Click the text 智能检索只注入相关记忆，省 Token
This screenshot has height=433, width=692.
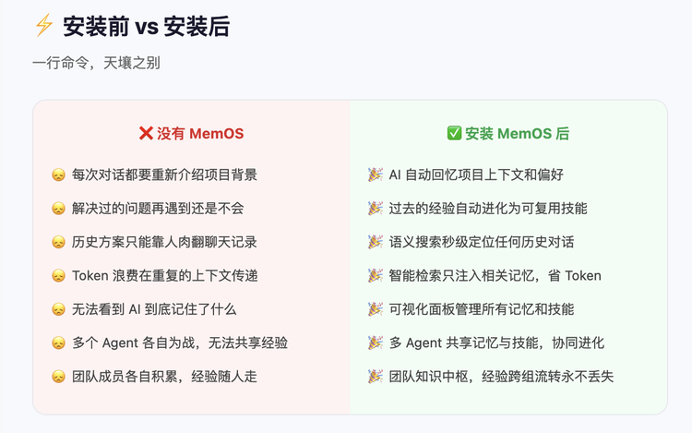(x=495, y=276)
